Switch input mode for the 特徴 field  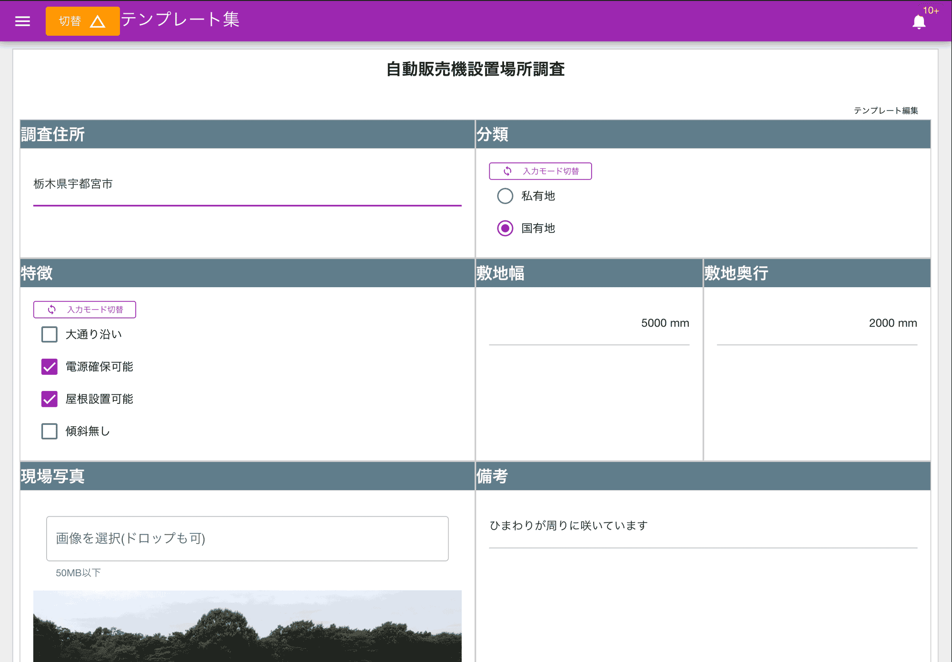pyautogui.click(x=84, y=310)
